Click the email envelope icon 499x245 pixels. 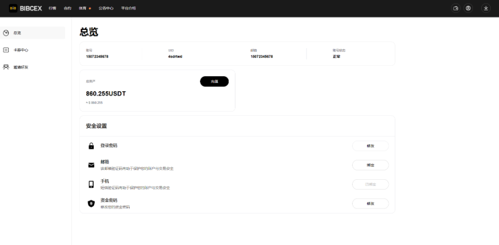(x=91, y=165)
